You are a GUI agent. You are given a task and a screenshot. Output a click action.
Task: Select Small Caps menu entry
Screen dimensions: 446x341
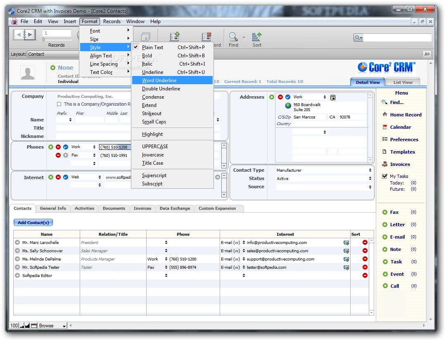[x=172, y=122]
